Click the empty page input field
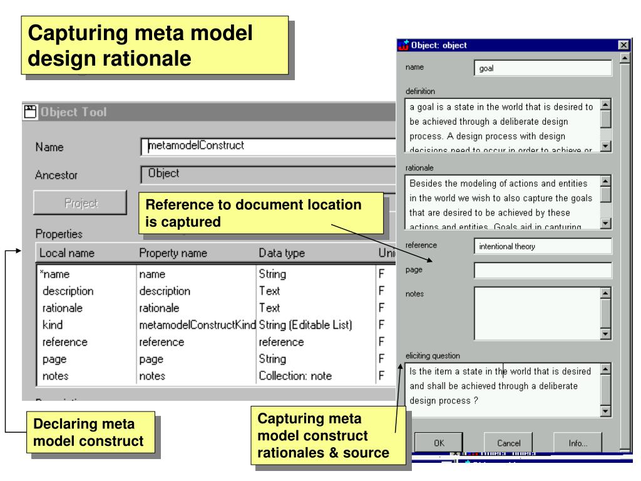Screen dimensions: 641x481 pyautogui.click(x=543, y=271)
